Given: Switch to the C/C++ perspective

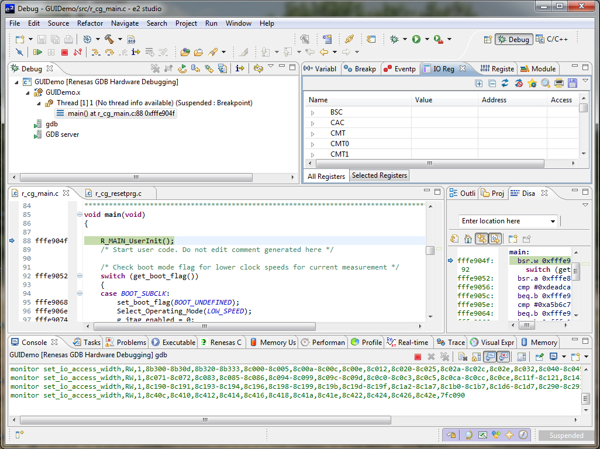Looking at the screenshot, I should [552, 39].
